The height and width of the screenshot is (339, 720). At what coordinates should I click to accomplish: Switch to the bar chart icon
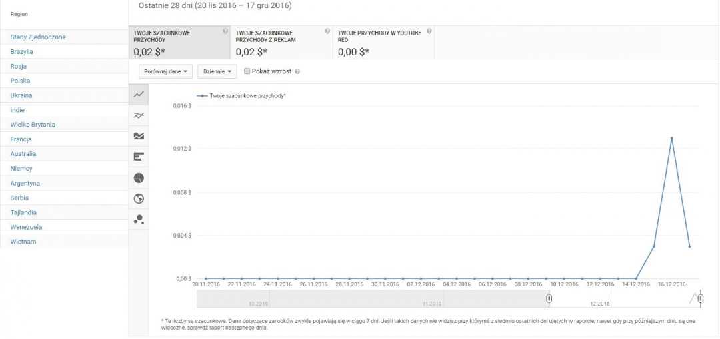pos(139,157)
